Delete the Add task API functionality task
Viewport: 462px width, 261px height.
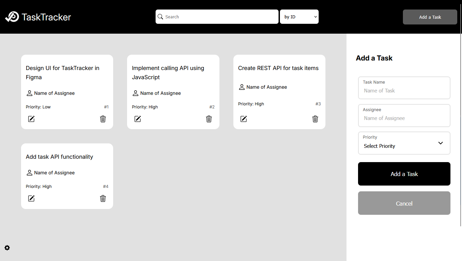click(103, 198)
